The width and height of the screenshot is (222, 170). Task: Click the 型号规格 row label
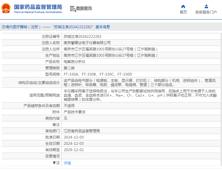tap(52, 74)
